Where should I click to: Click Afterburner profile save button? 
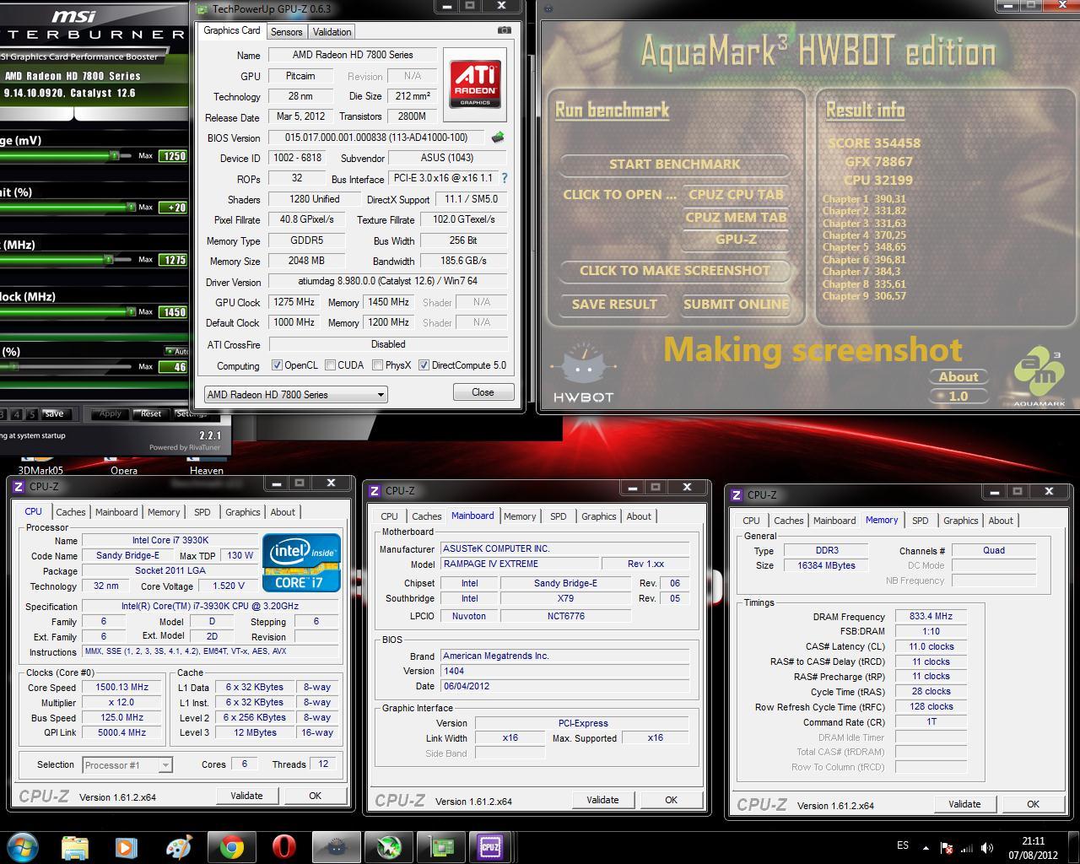click(54, 414)
